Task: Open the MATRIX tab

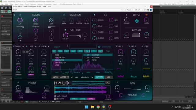Action: pos(55,77)
